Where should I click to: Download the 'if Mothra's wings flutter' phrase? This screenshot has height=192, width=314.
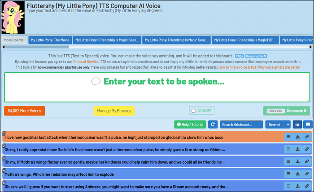pos(297,161)
